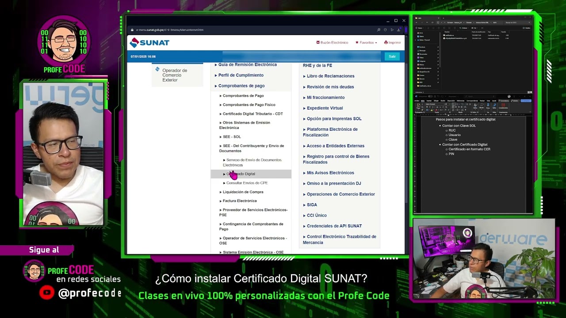Open Libro de Reclamaciones

coord(329,76)
